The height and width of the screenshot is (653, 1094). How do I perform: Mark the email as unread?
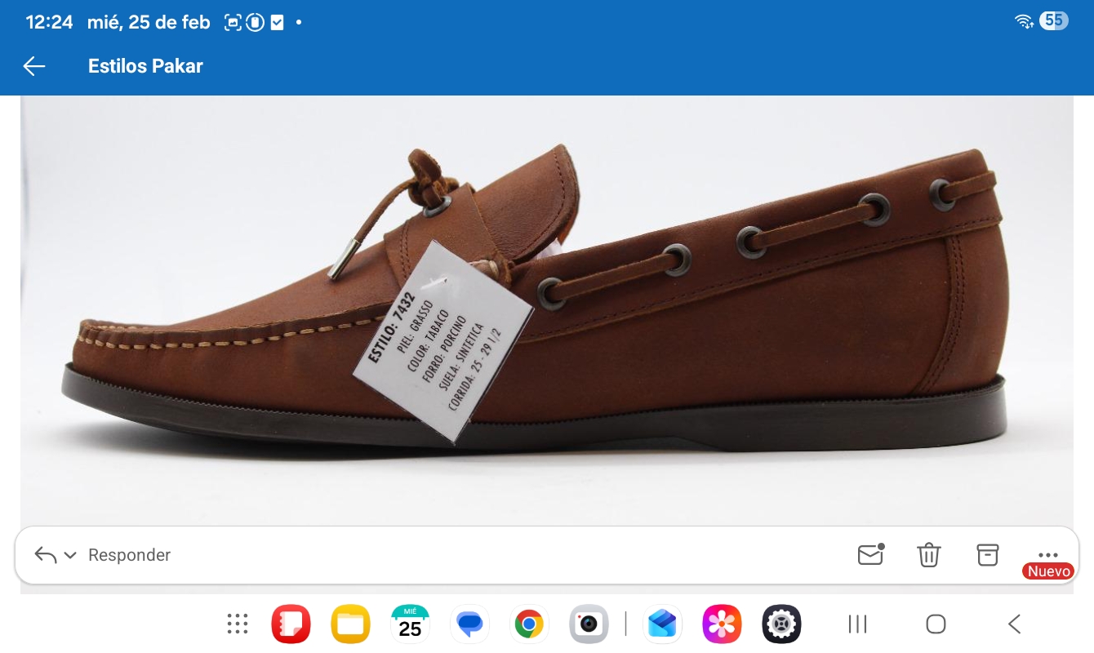tap(870, 554)
